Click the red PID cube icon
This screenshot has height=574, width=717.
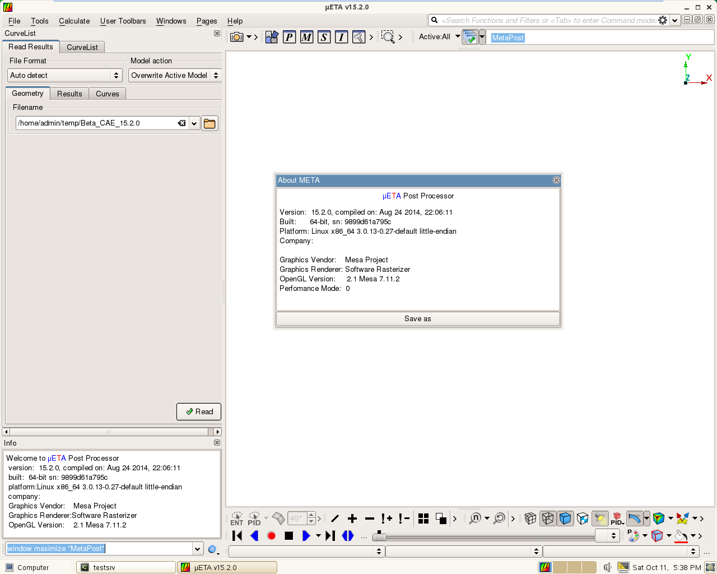(x=617, y=519)
